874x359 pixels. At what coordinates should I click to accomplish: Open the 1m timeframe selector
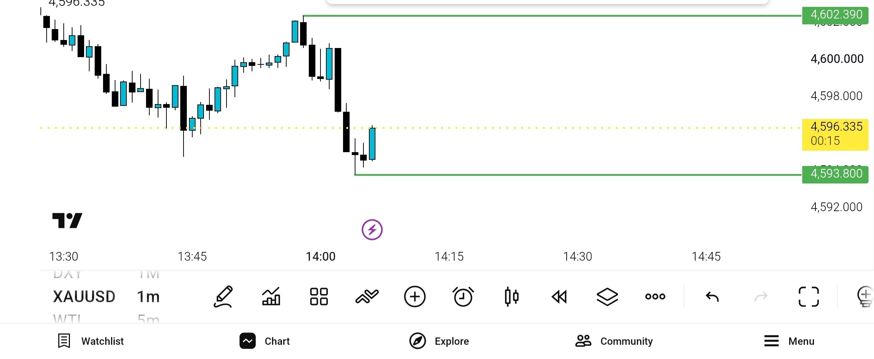coord(148,297)
